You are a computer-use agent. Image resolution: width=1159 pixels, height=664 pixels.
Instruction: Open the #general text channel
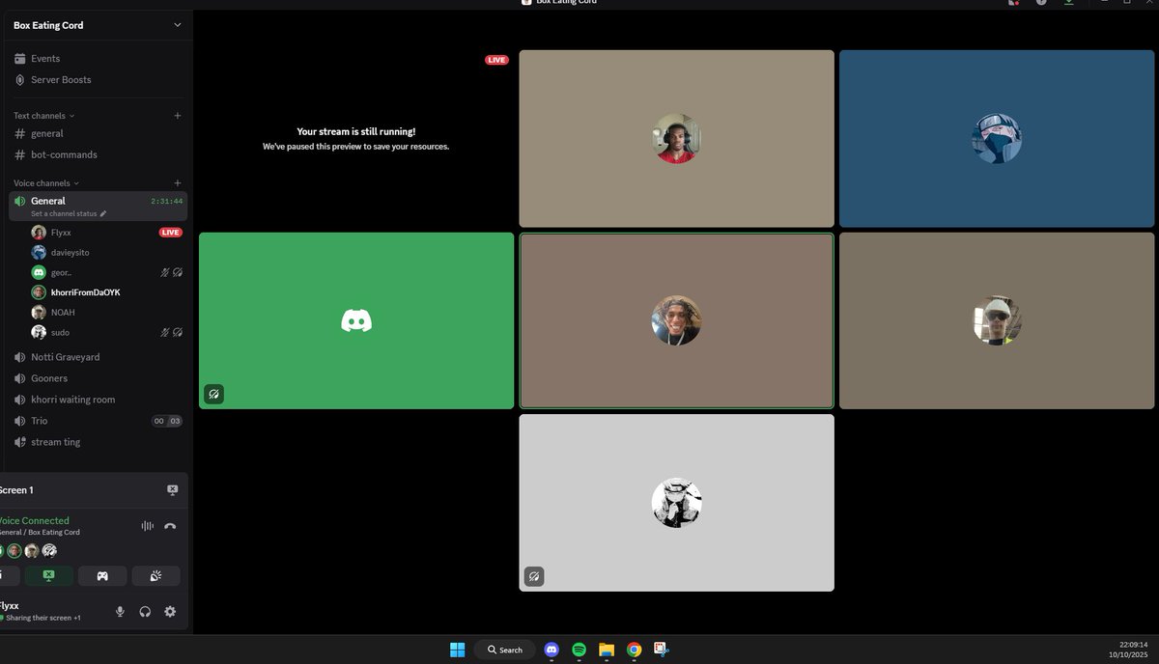[x=96, y=134]
